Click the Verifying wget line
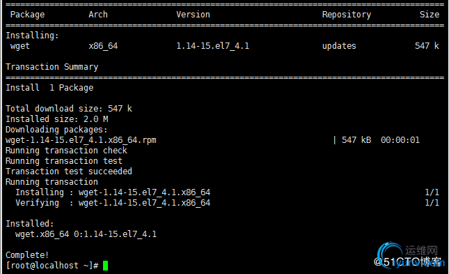The height and width of the screenshot is (274, 449). 113,203
